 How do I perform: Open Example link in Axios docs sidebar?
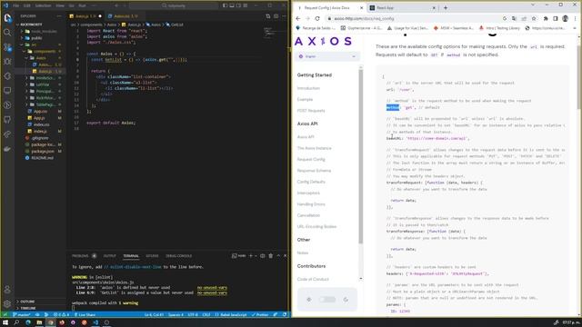pos(306,99)
